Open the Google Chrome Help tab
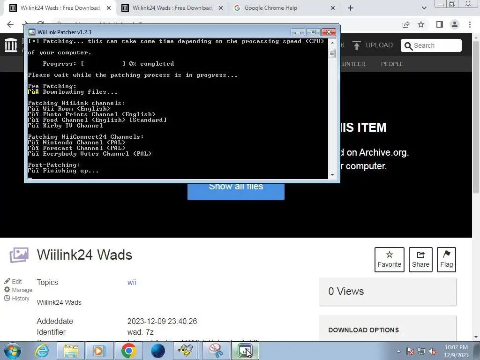480x360 pixels. tap(270, 8)
